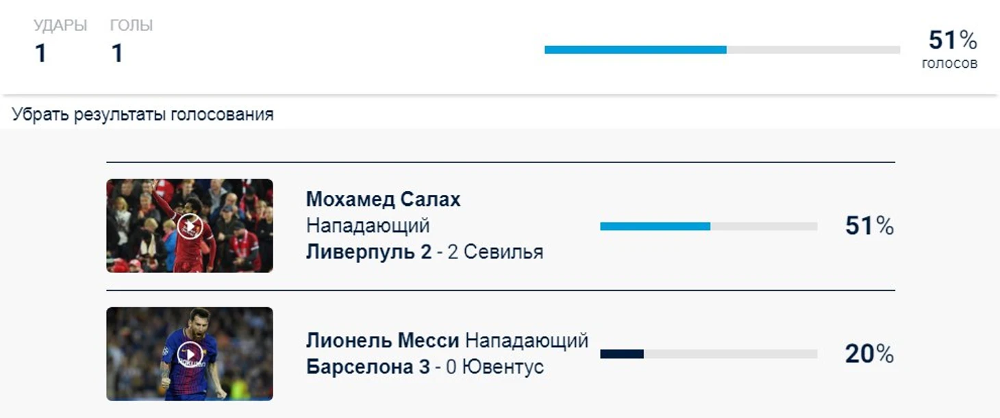
Task: Open the Salah celebration thumbnail image
Action: 190,226
